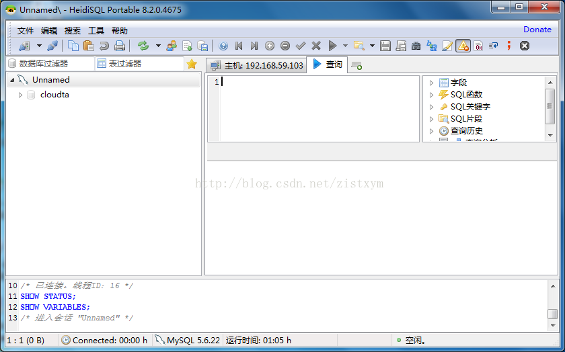Go to first row icon
Image resolution: width=565 pixels, height=352 pixels.
239,46
